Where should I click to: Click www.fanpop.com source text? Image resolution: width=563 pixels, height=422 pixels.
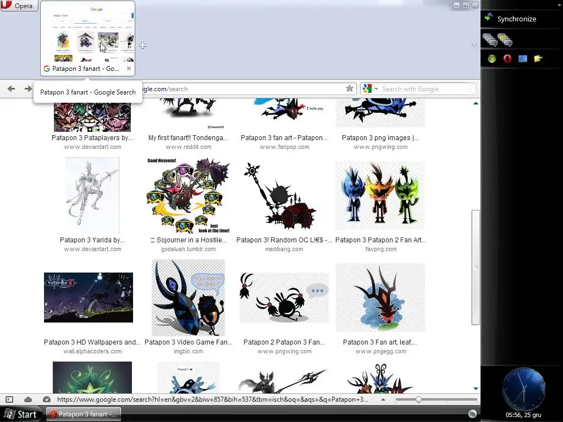tap(284, 147)
